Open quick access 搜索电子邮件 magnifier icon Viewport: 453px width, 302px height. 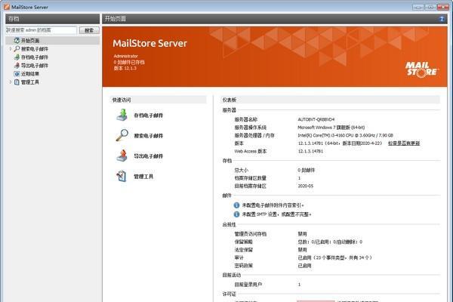coord(122,135)
